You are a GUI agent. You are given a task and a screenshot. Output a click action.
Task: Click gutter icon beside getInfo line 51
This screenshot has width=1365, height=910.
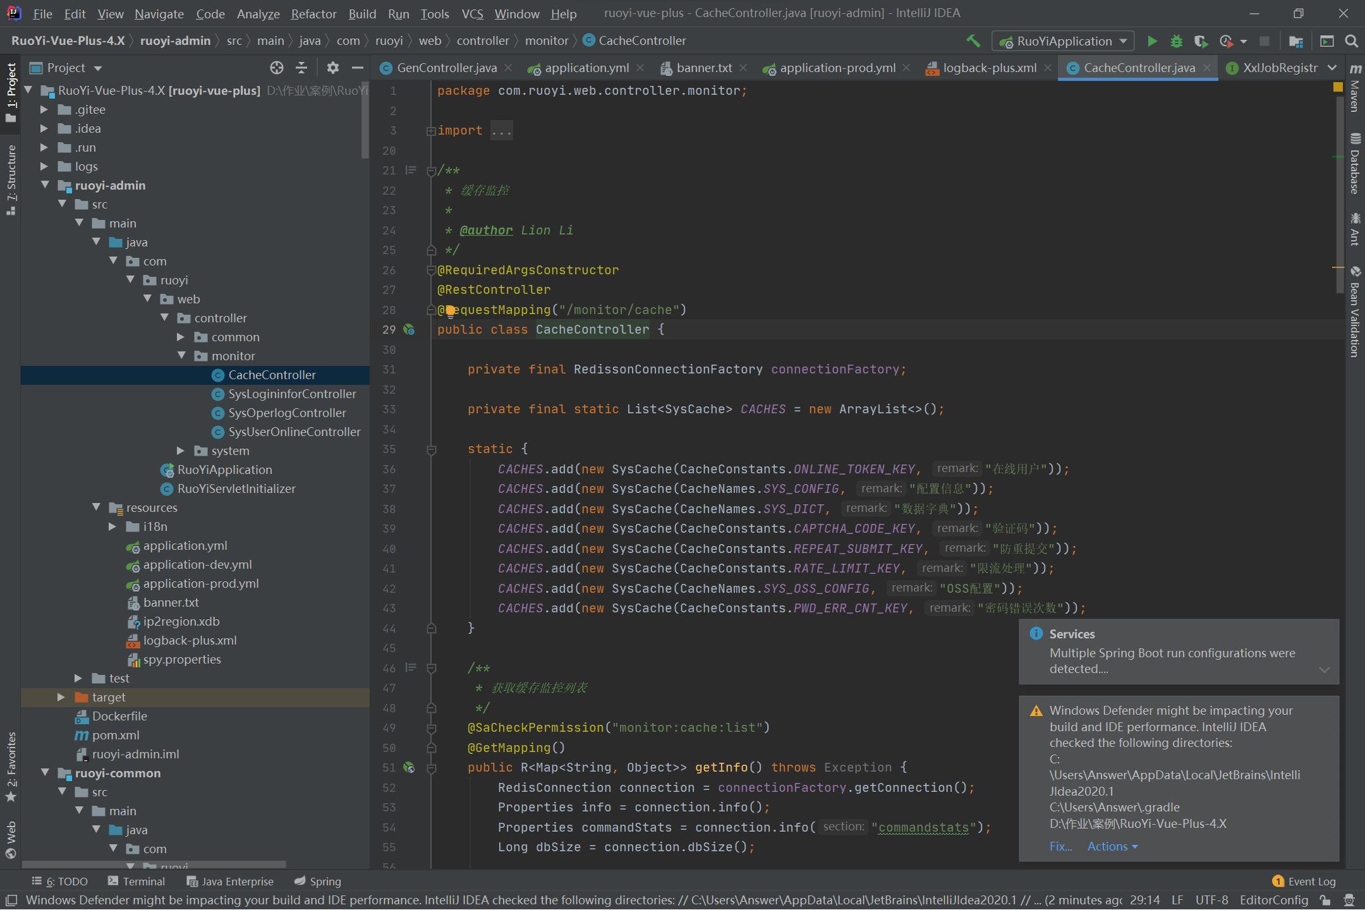point(409,767)
